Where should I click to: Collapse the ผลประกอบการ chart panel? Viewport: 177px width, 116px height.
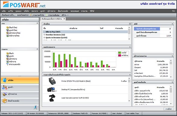tap(130, 47)
